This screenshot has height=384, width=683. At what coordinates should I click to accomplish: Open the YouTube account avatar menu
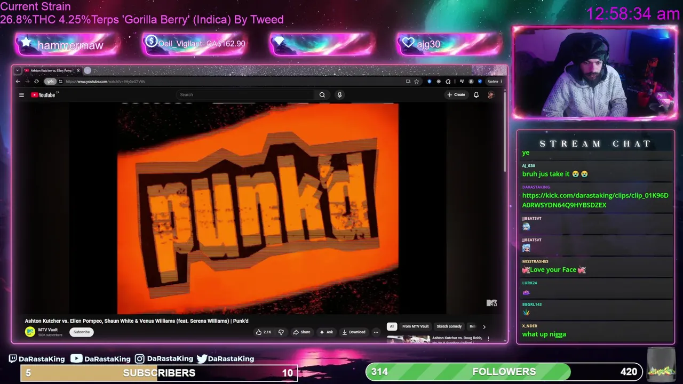[490, 95]
